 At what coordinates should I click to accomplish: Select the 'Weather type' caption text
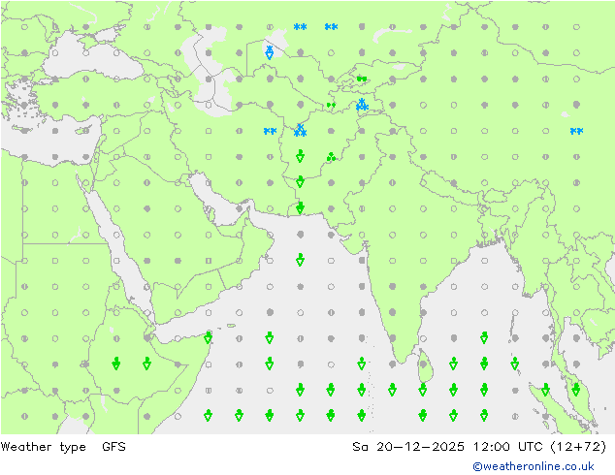43,447
